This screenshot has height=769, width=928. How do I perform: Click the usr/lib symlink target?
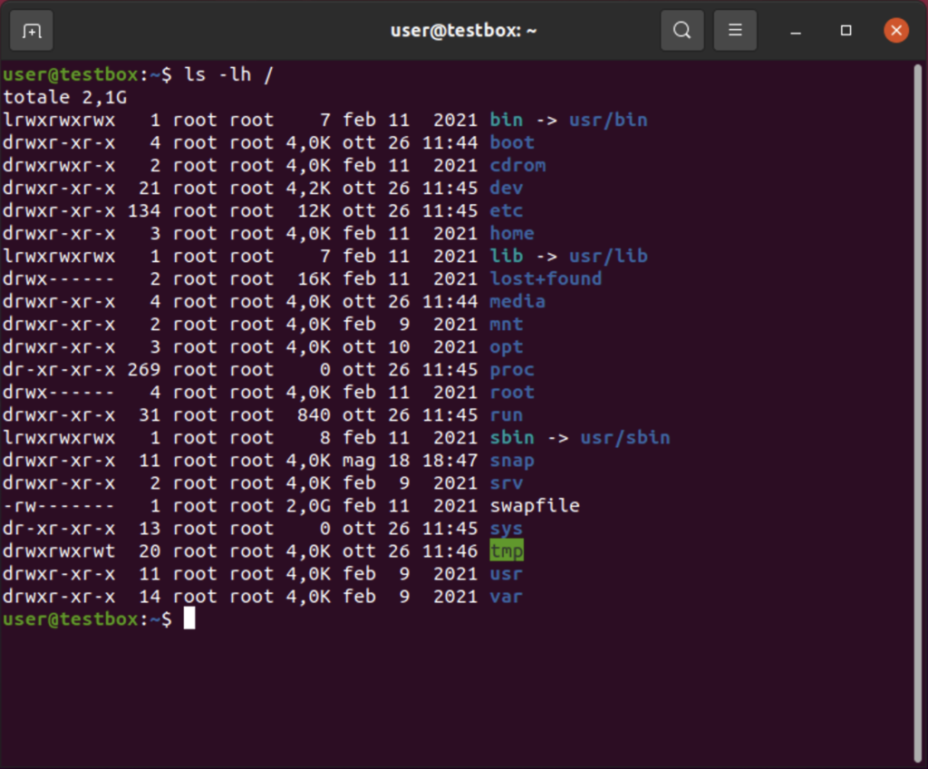(x=608, y=257)
